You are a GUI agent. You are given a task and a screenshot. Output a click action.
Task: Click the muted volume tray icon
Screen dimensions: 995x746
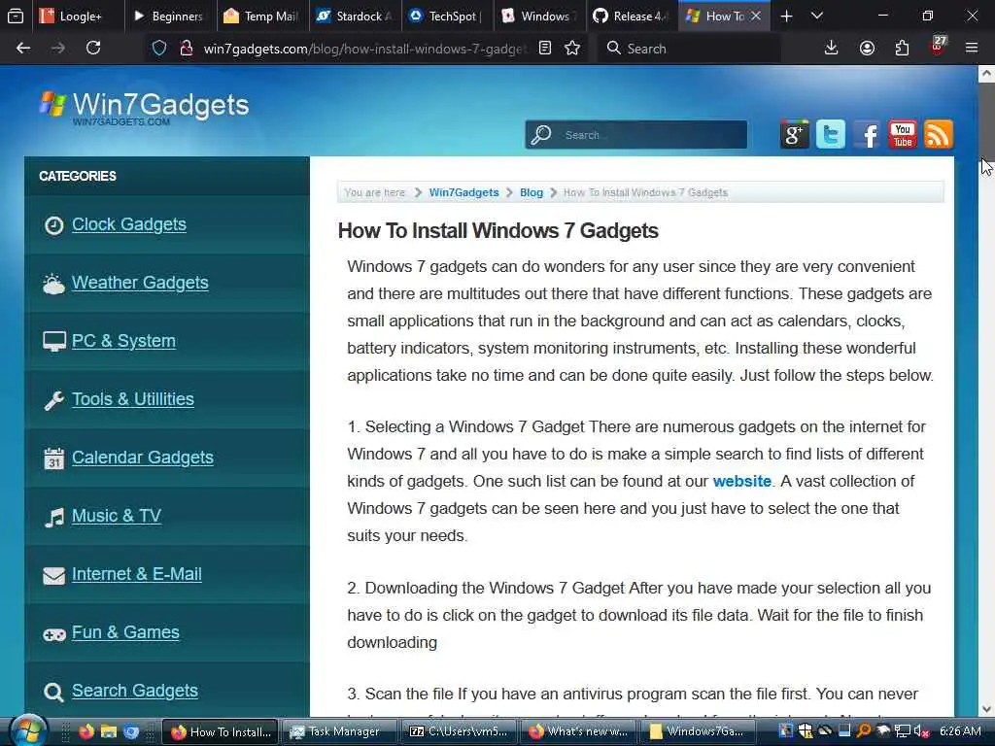point(920,731)
